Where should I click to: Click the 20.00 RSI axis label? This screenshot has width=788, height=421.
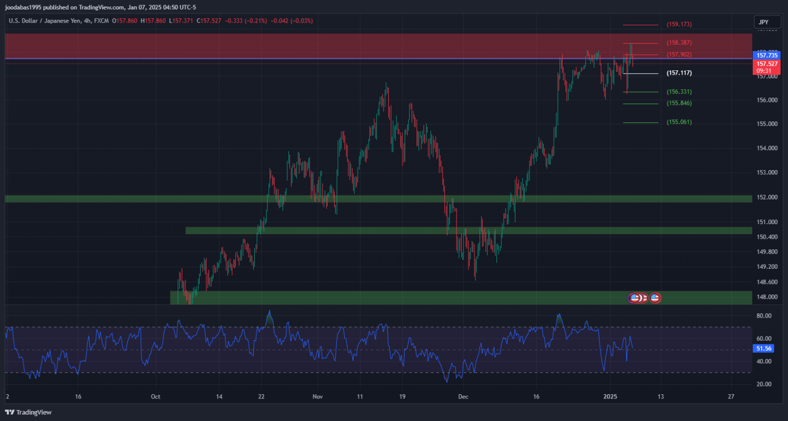pos(764,384)
